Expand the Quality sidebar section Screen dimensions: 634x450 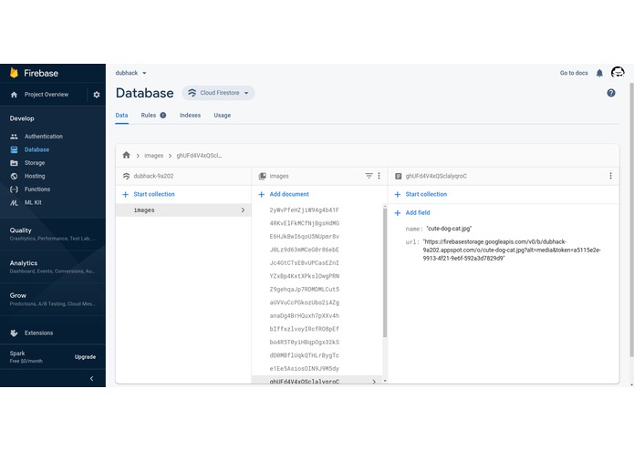(x=53, y=234)
